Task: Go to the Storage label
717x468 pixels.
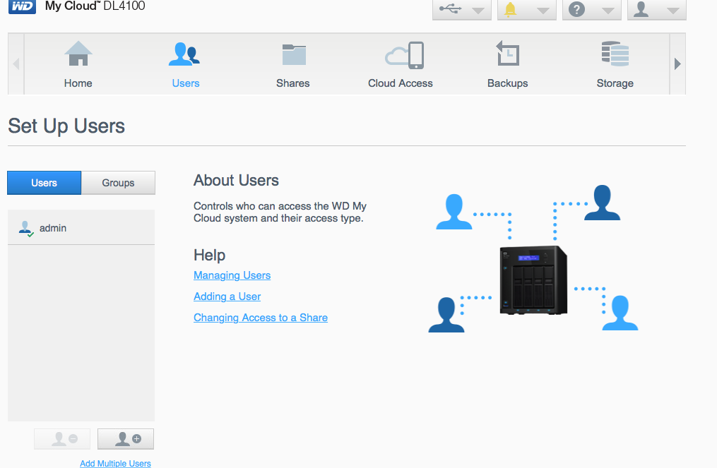Action: click(x=615, y=83)
